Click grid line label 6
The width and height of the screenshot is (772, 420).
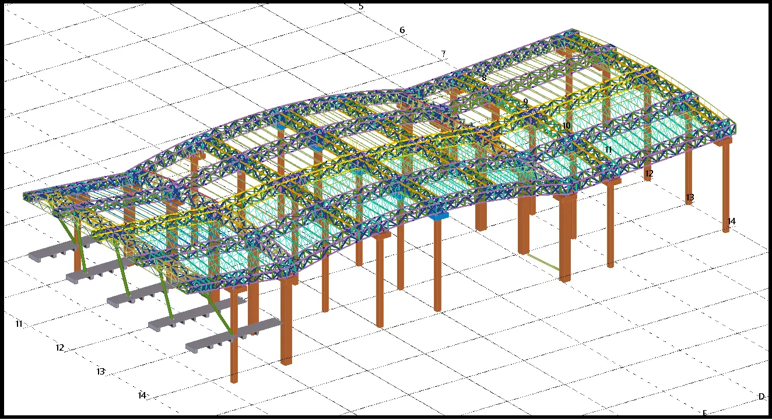(402, 30)
